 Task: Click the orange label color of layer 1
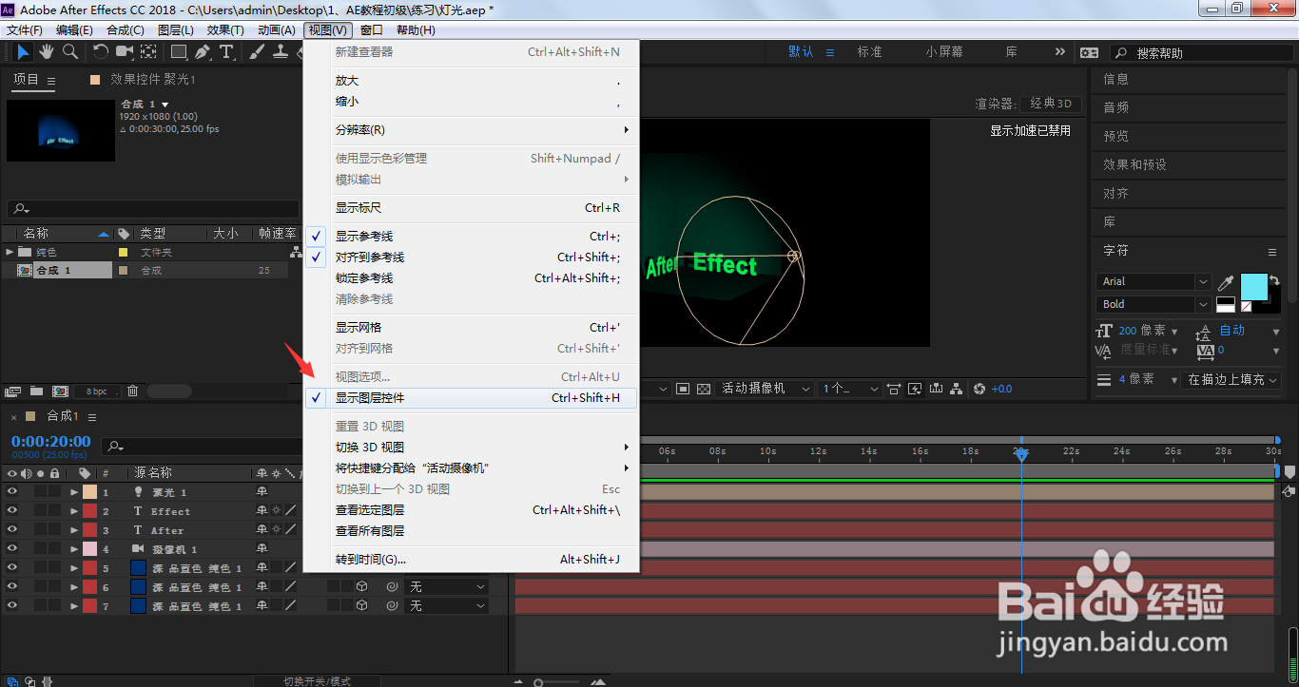tap(89, 492)
